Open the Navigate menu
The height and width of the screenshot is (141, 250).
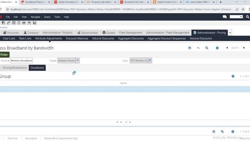pos(36,17)
